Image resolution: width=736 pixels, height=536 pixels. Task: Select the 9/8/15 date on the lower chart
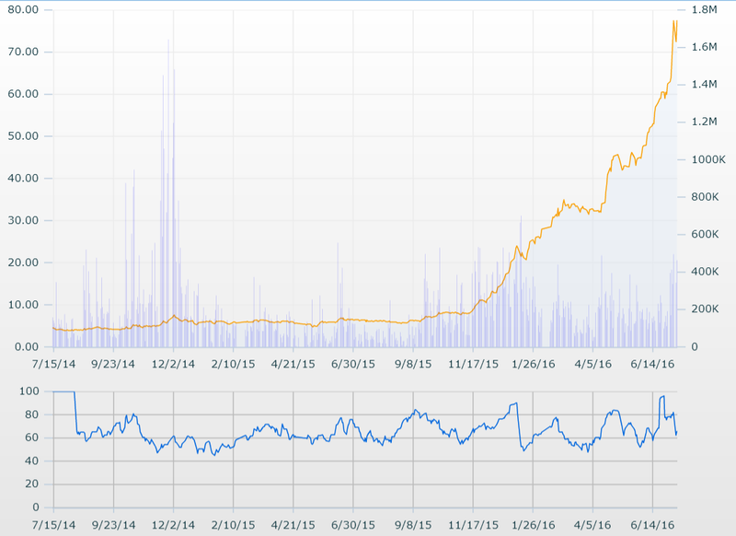tap(413, 525)
